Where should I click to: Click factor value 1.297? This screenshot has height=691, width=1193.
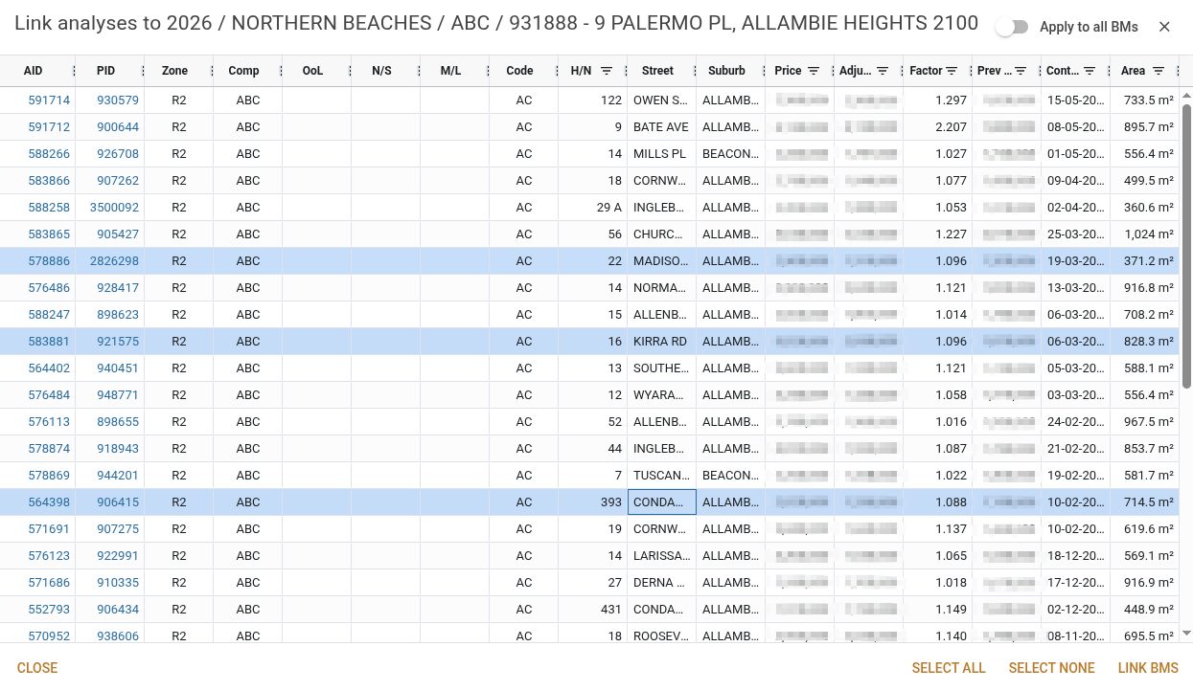[x=951, y=100]
